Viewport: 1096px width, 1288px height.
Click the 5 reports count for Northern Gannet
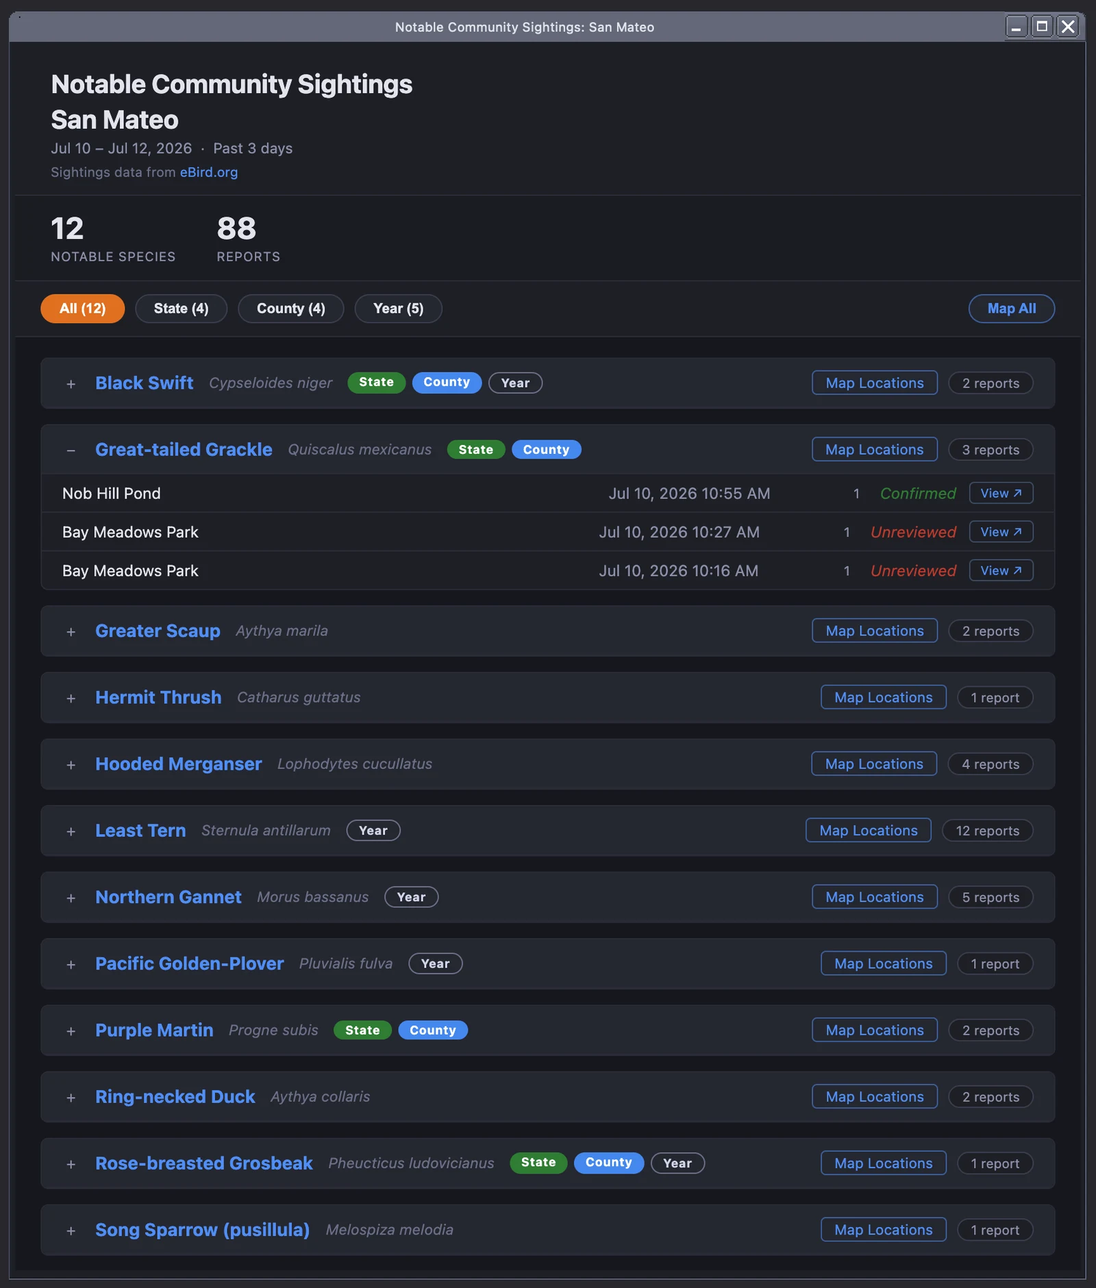click(991, 898)
